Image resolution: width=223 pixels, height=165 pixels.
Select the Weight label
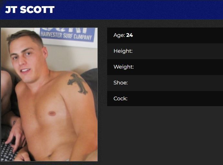click(x=124, y=67)
